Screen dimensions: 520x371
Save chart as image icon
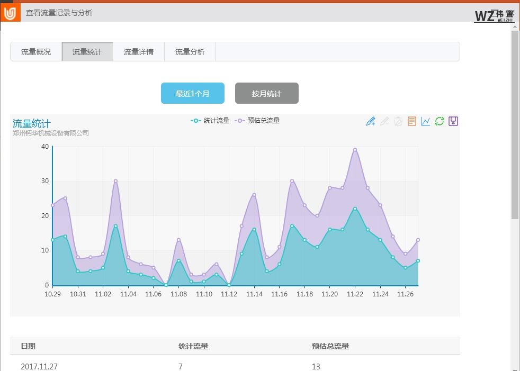point(453,121)
